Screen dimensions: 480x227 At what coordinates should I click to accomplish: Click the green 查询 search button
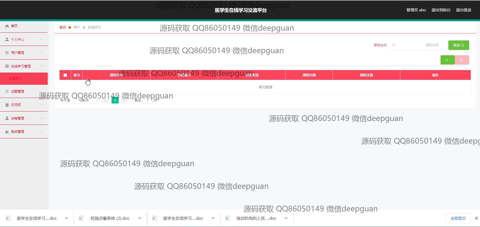click(459, 45)
